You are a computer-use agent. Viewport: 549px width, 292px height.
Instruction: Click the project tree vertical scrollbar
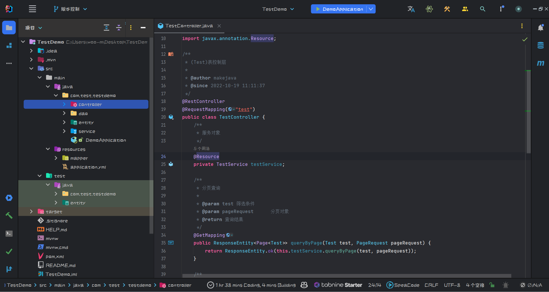pyautogui.click(x=151, y=135)
